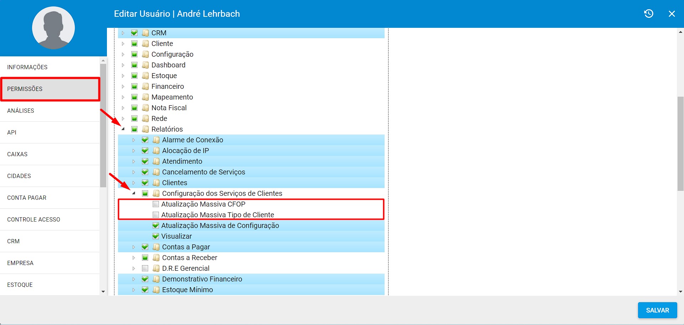
Task: Click the Cliente folder icon
Action: tap(145, 44)
